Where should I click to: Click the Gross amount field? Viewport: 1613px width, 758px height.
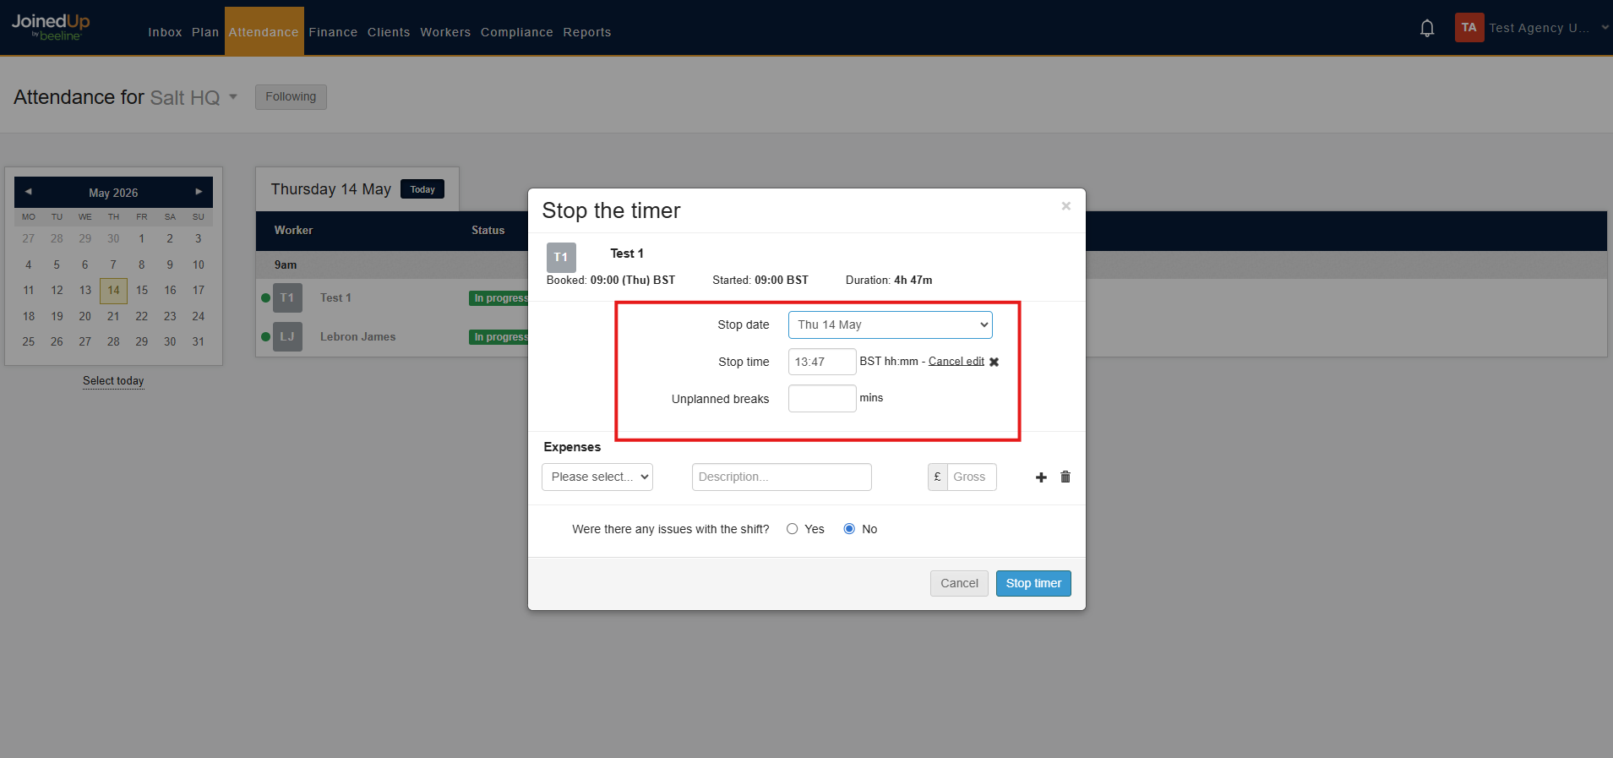tap(972, 477)
